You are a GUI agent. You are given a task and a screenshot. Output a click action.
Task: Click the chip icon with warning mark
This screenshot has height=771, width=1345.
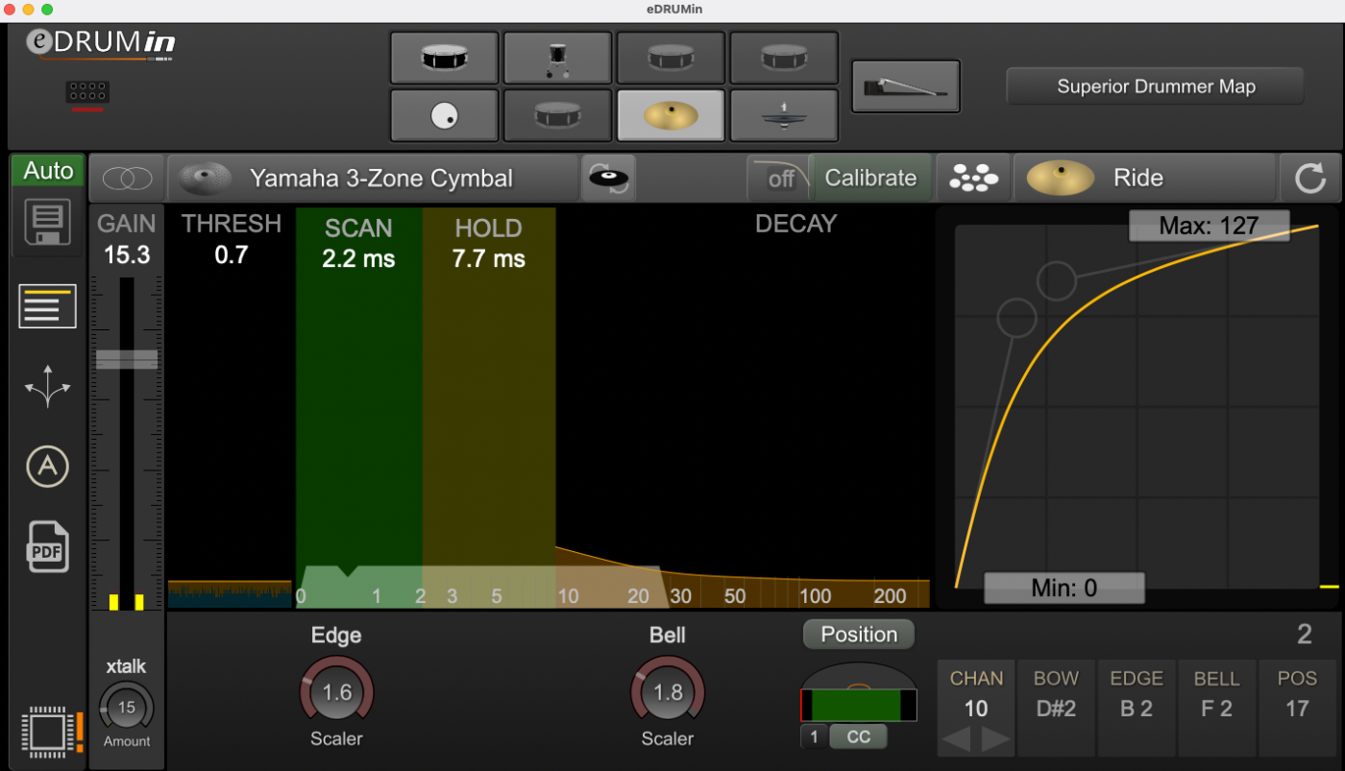[52, 731]
